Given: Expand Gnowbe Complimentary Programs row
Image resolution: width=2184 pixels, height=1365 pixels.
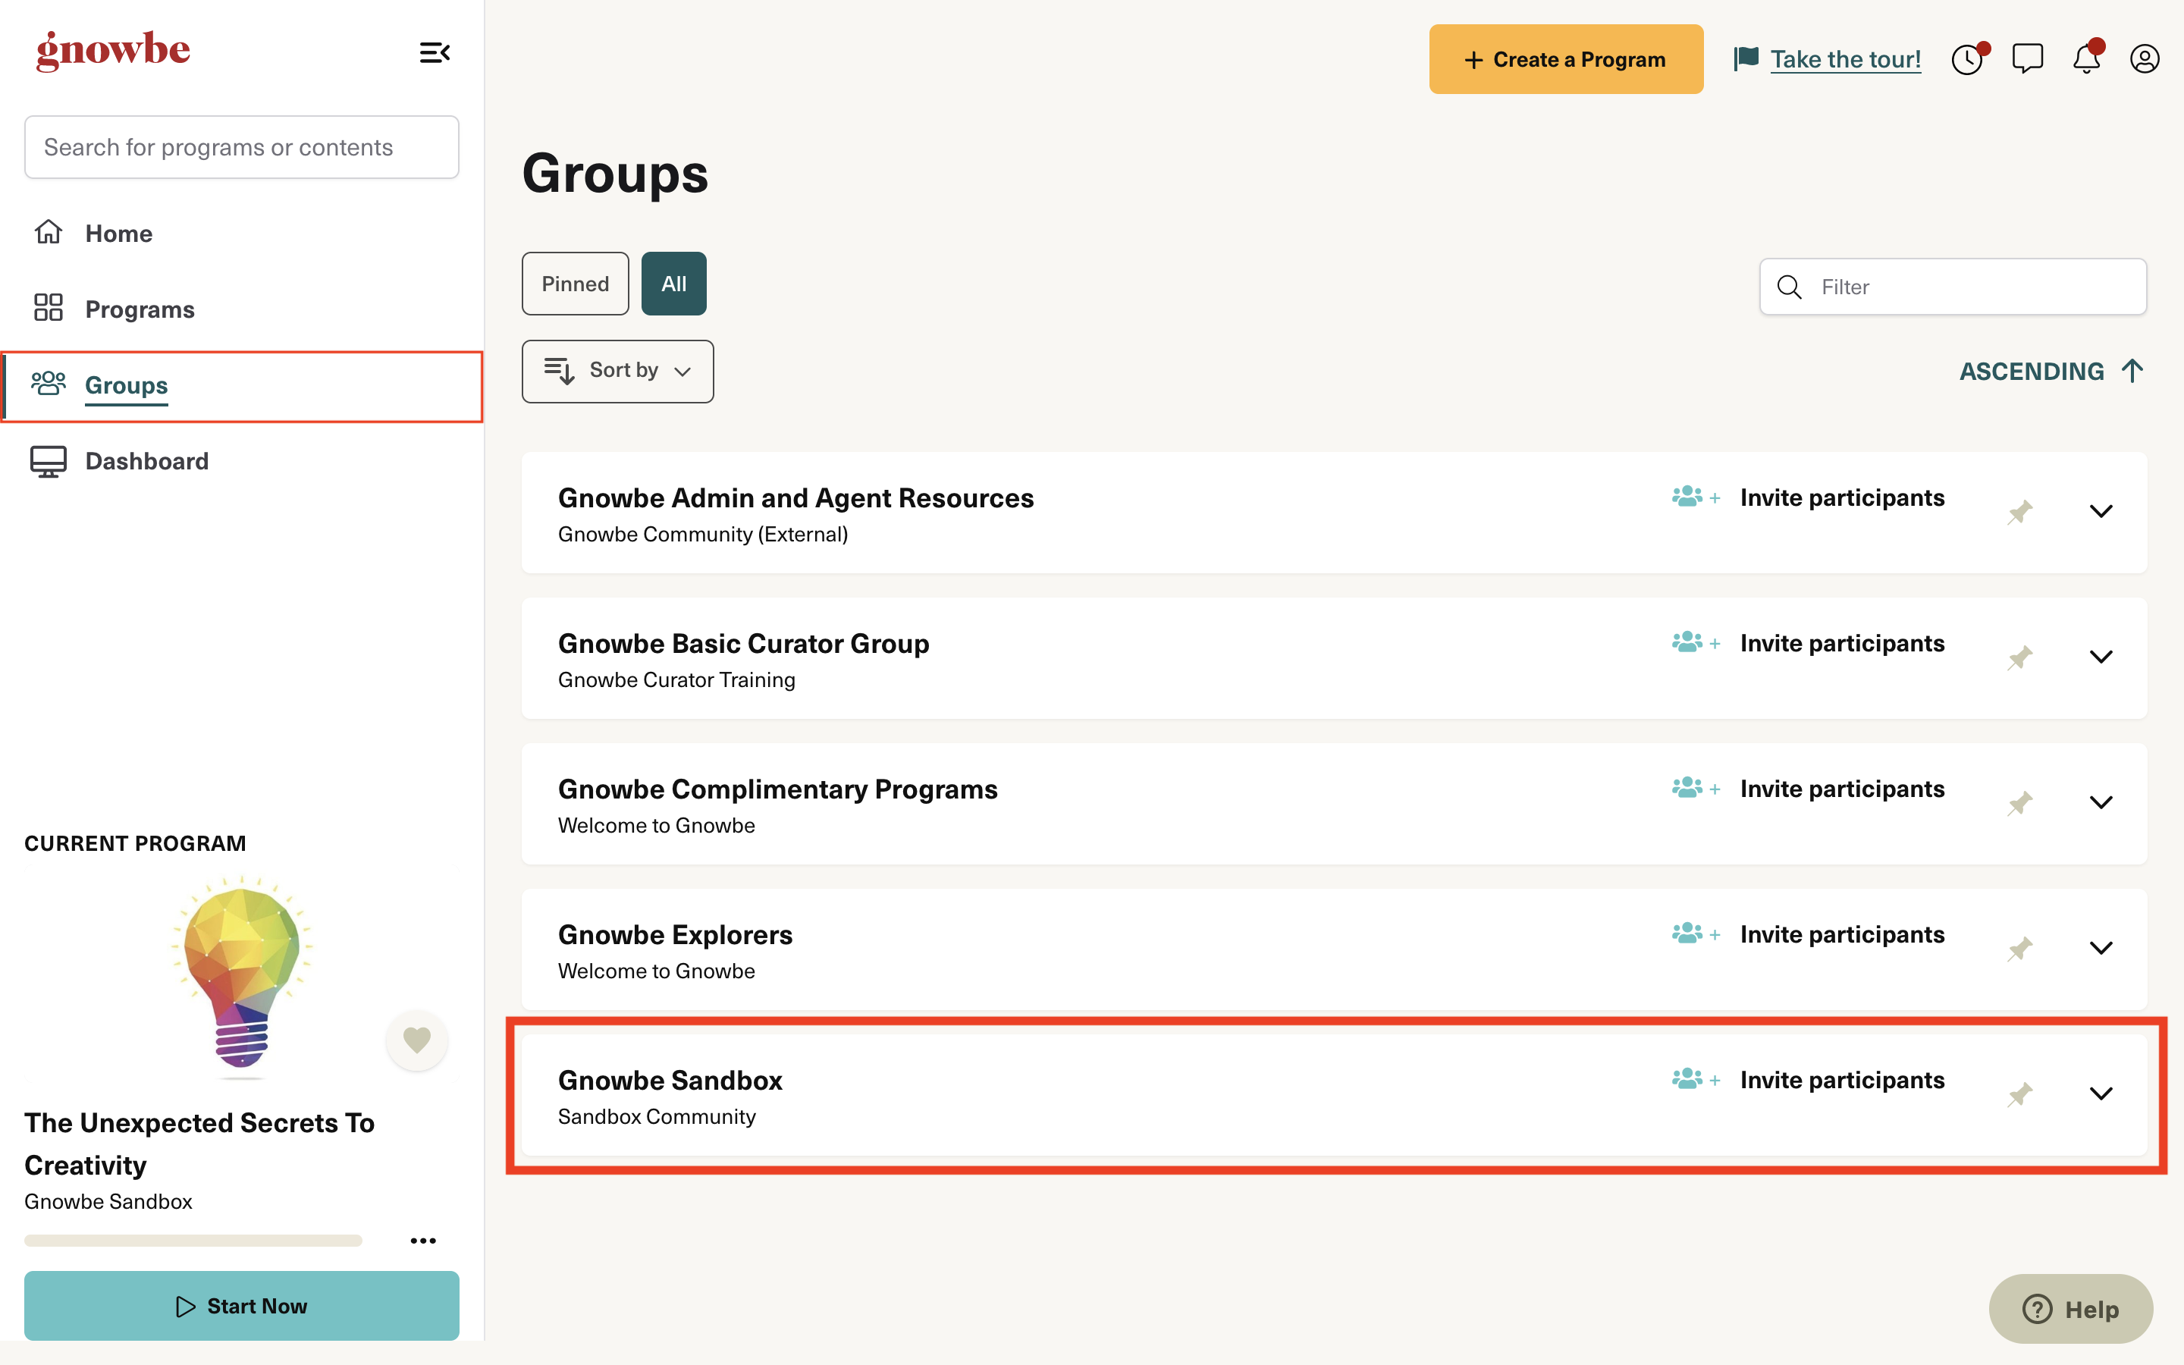Looking at the screenshot, I should tap(2101, 802).
